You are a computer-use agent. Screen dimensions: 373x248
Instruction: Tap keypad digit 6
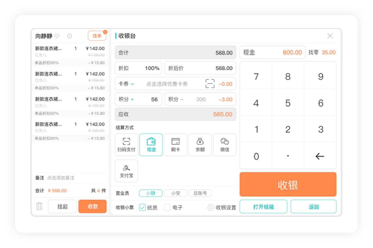[320, 103]
